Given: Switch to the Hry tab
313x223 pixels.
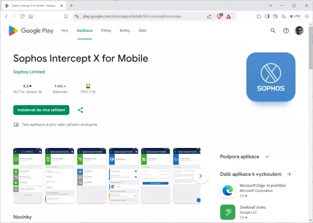Looking at the screenshot, I should [65, 30].
